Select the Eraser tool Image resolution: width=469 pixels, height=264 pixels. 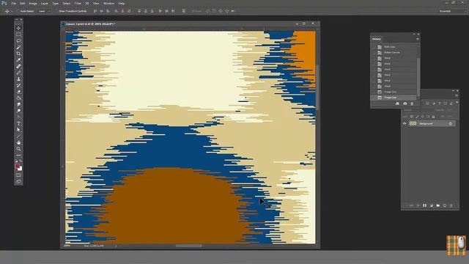(x=18, y=92)
